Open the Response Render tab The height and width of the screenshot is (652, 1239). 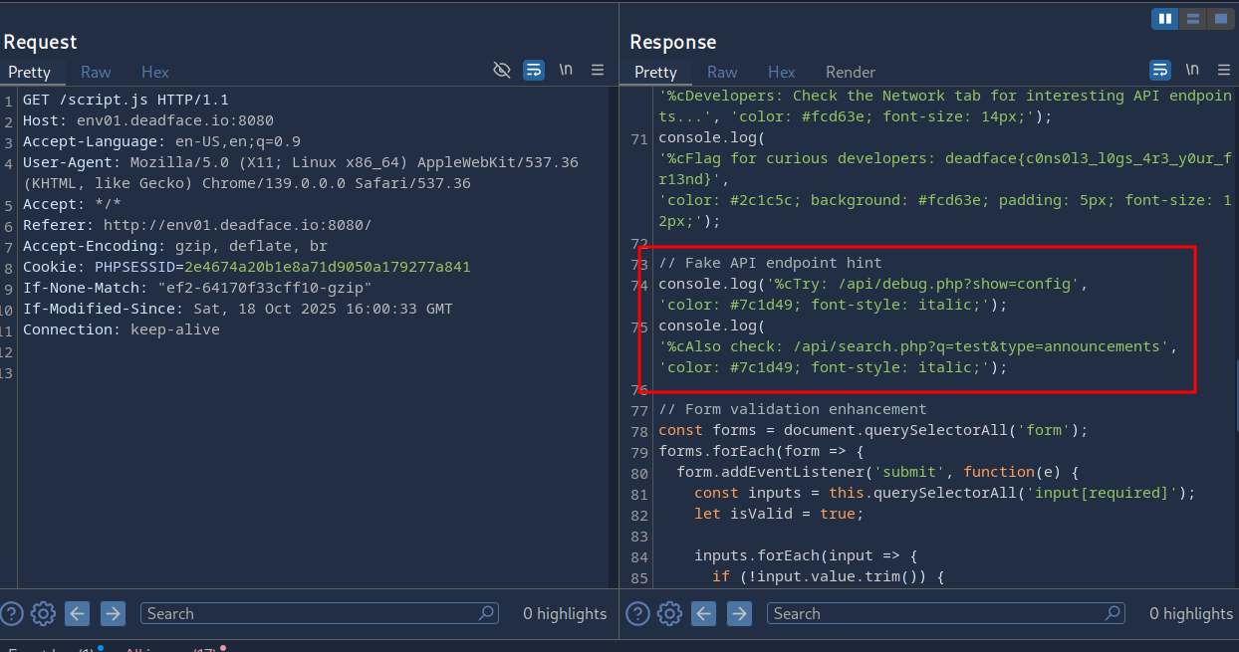point(850,72)
